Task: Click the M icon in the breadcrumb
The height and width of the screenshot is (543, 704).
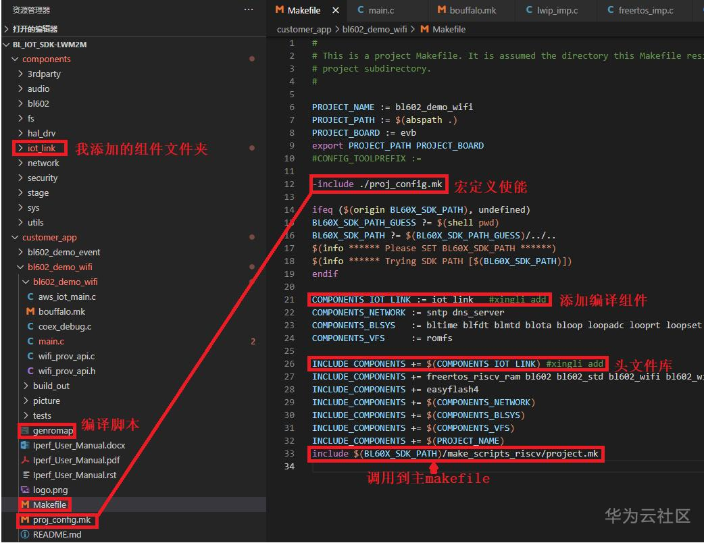Action: [x=424, y=29]
